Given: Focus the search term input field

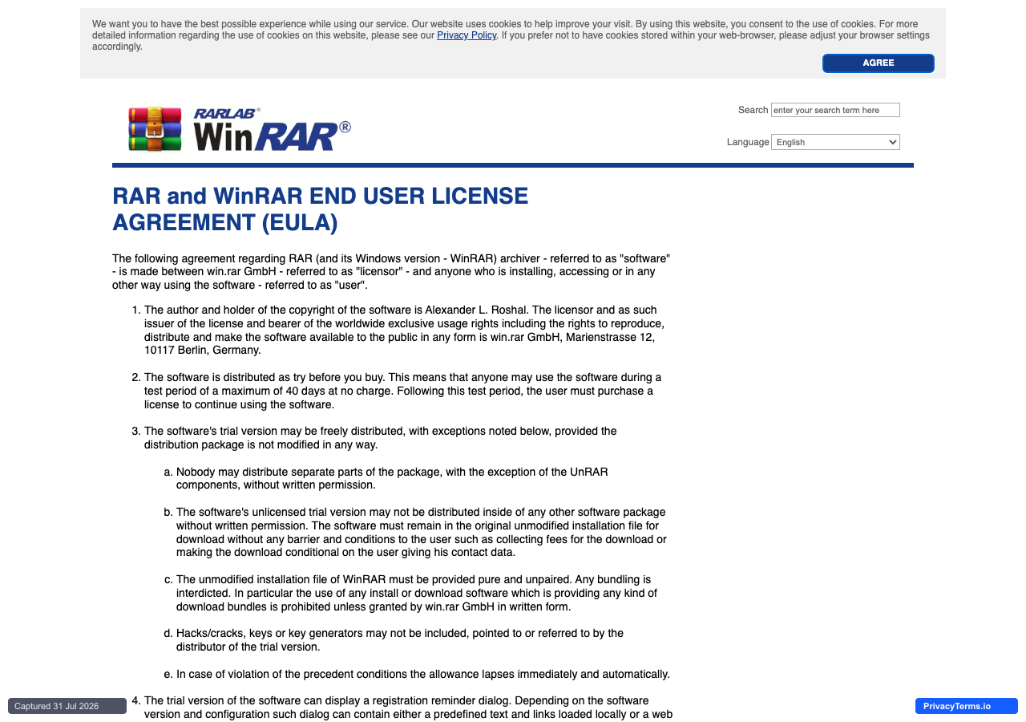Looking at the screenshot, I should [835, 110].
